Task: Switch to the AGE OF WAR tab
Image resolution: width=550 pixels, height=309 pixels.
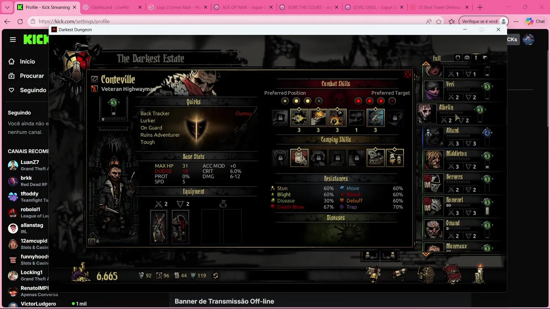Action: tap(243, 7)
